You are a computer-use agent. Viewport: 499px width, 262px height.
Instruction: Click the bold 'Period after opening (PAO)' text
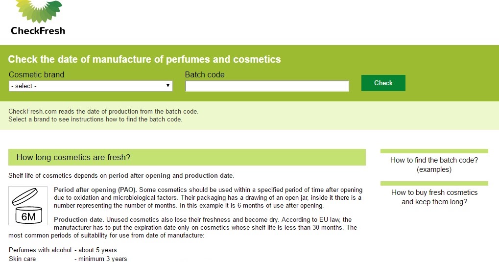pos(95,190)
